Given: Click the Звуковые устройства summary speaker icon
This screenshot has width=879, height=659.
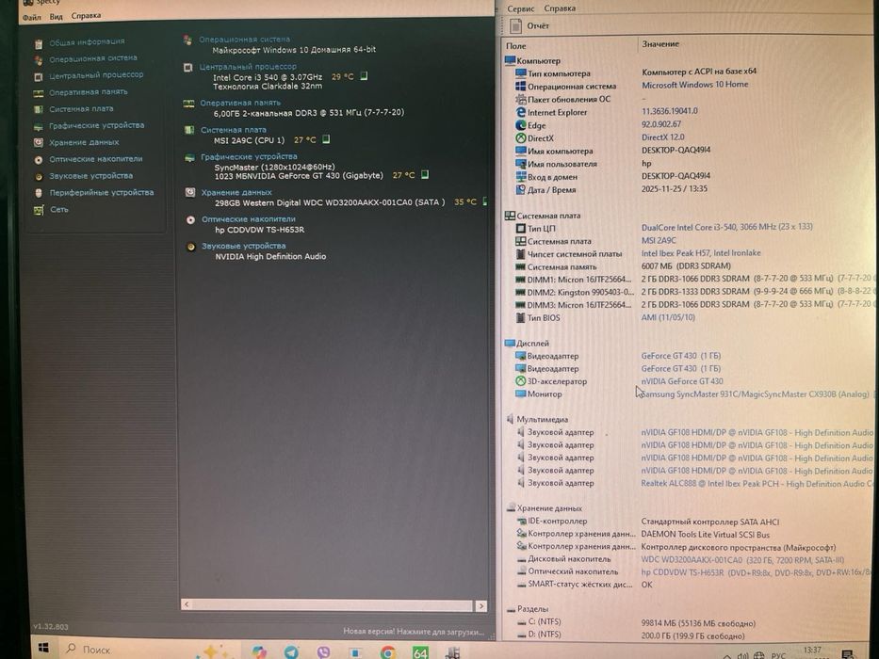Looking at the screenshot, I should pyautogui.click(x=190, y=247).
